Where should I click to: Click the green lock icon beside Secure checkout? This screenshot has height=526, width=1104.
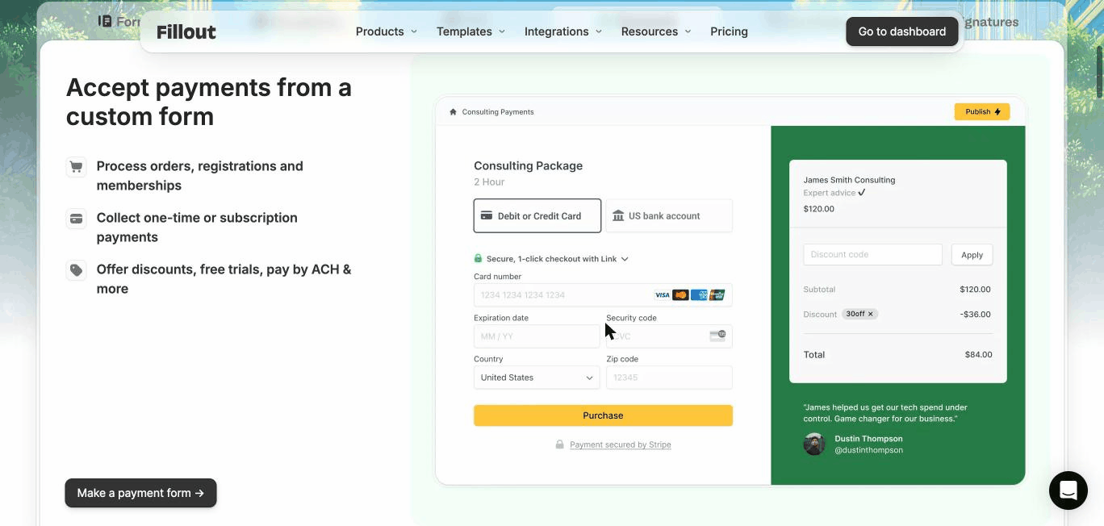pos(478,259)
